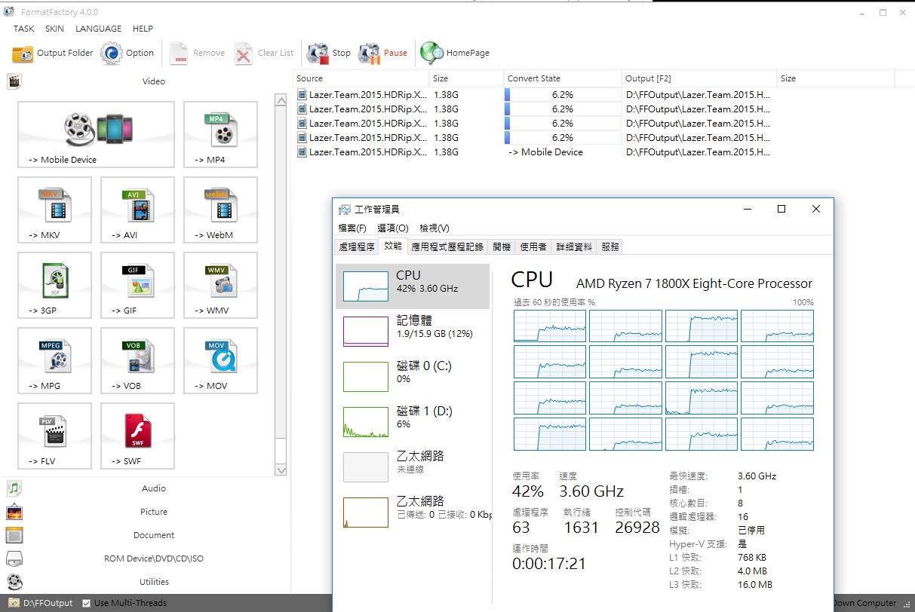Screen dimensions: 915x612
Task: Click the 26928 handles count value
Action: tap(637, 528)
